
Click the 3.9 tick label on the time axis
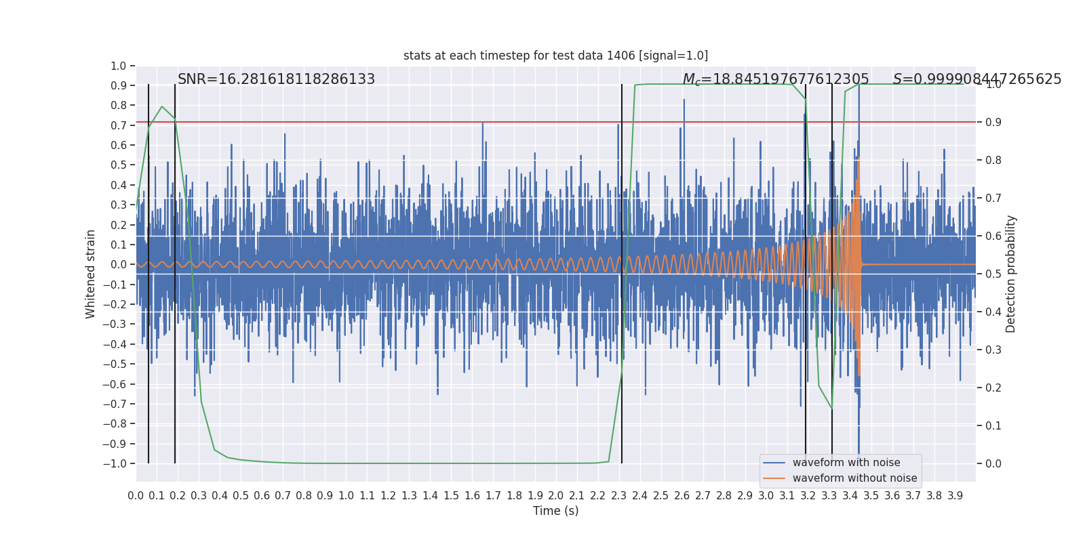[x=955, y=496]
